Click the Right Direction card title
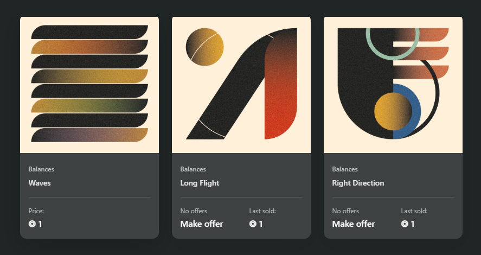Image resolution: width=481 pixels, height=255 pixels. [x=358, y=183]
